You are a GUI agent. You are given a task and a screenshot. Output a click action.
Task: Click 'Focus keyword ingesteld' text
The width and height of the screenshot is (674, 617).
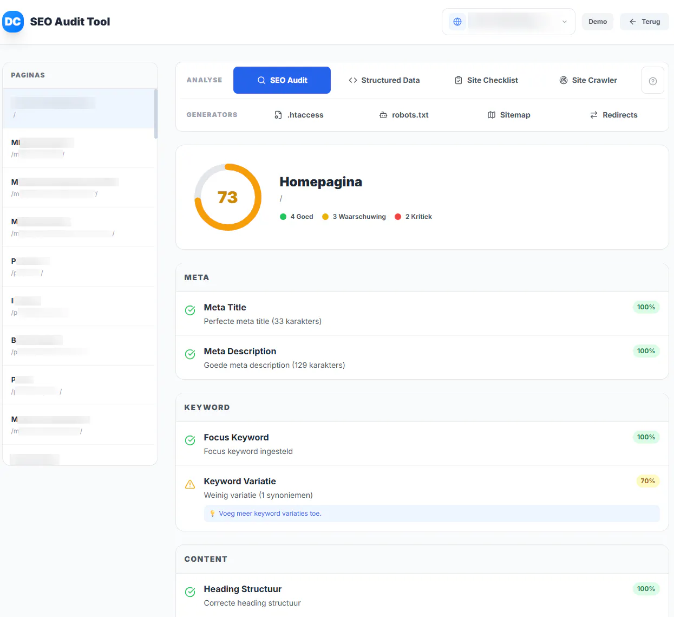[x=248, y=451]
